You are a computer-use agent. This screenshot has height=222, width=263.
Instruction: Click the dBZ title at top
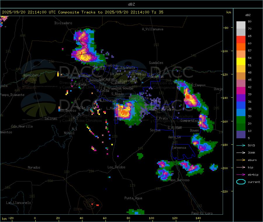point(131,4)
